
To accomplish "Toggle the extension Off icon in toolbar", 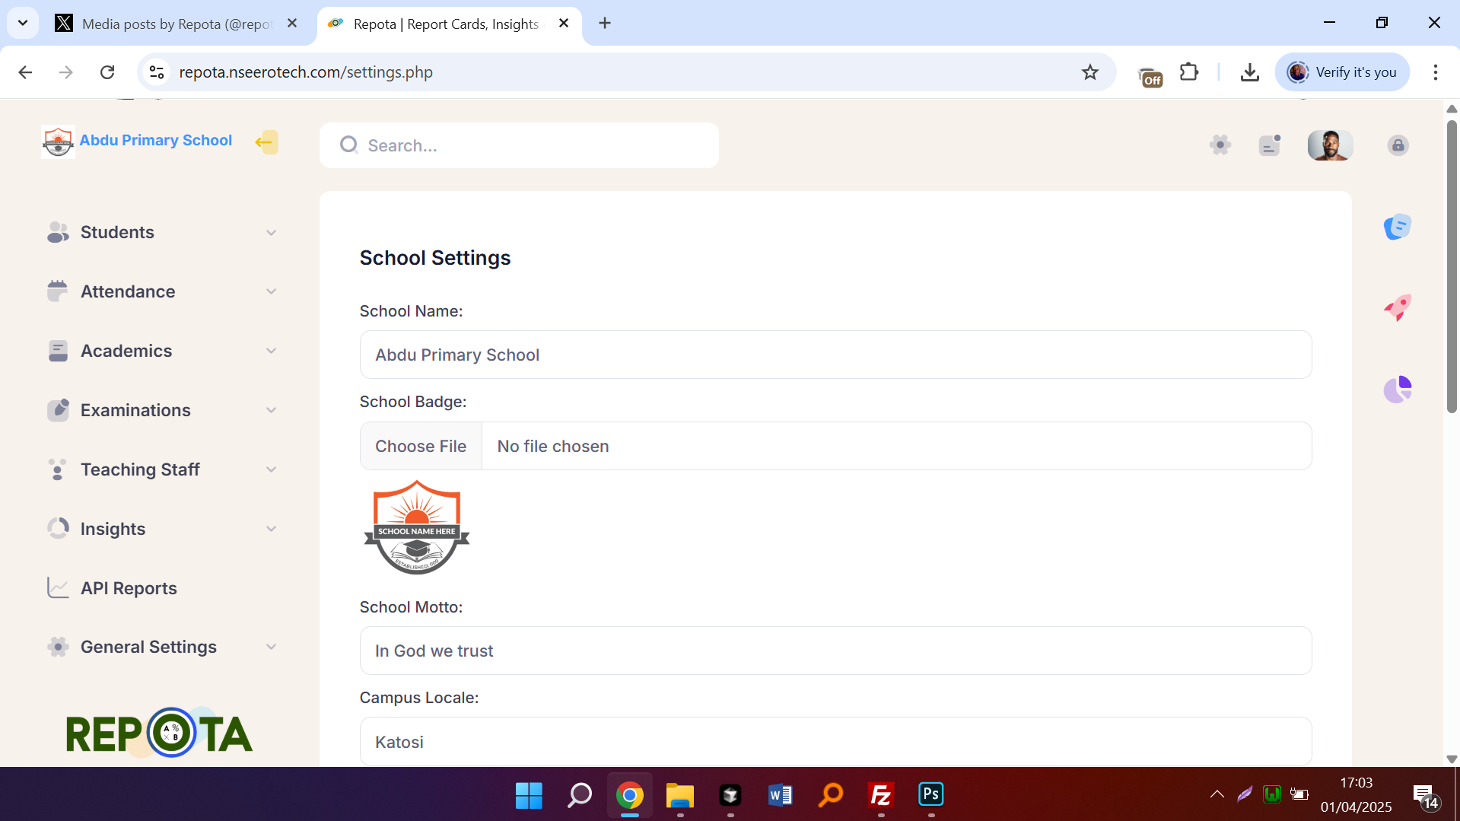I will coord(1150,74).
